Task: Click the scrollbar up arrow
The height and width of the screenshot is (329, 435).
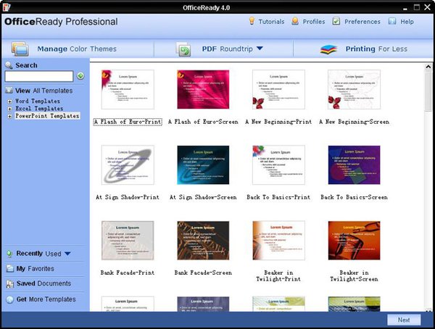Action: coord(428,67)
